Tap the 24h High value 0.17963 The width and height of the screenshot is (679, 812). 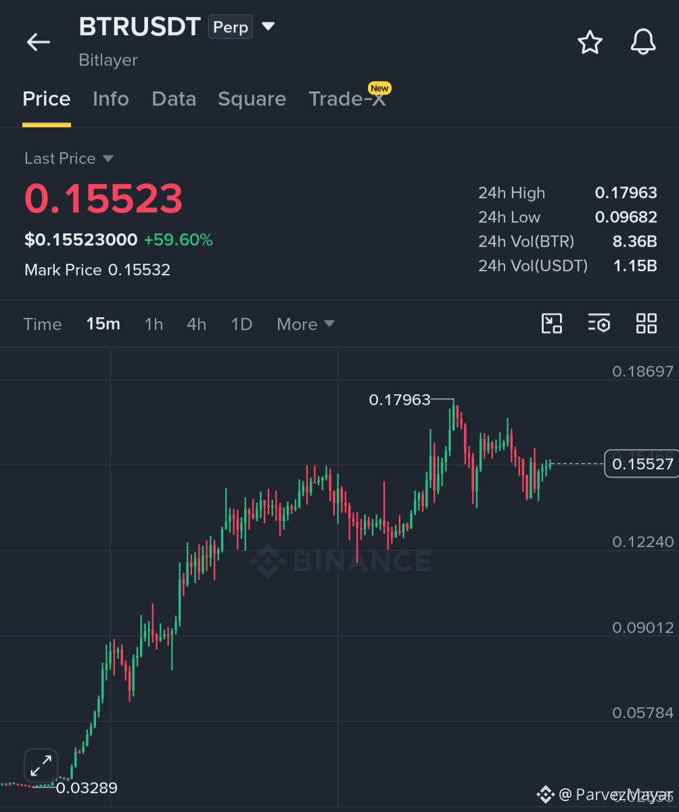click(626, 193)
